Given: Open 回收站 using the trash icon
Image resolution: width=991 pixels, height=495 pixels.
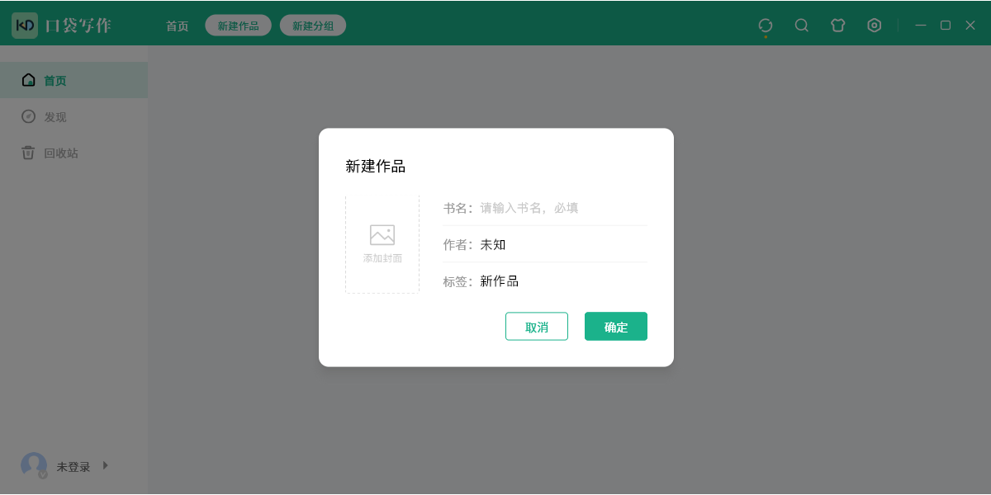Looking at the screenshot, I should (x=27, y=153).
